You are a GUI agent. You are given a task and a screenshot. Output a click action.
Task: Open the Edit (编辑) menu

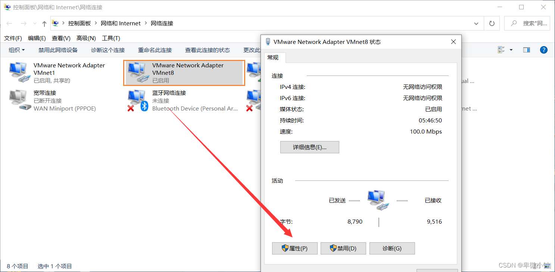point(37,38)
